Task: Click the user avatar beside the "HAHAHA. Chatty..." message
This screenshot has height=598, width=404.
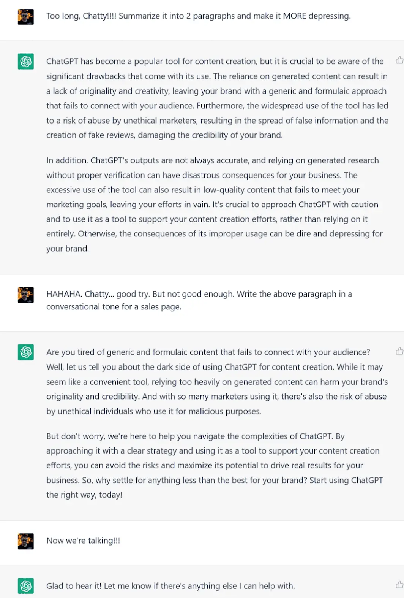Action: click(x=26, y=295)
